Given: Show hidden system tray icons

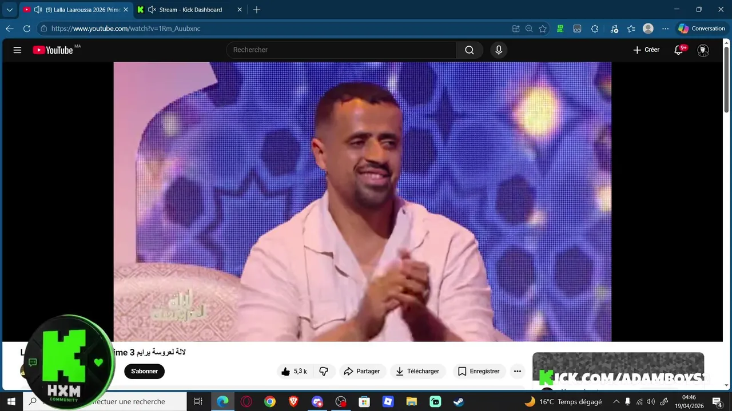Looking at the screenshot, I should (x=616, y=402).
